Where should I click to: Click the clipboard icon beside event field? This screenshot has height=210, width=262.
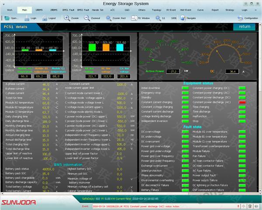(x=250, y=206)
